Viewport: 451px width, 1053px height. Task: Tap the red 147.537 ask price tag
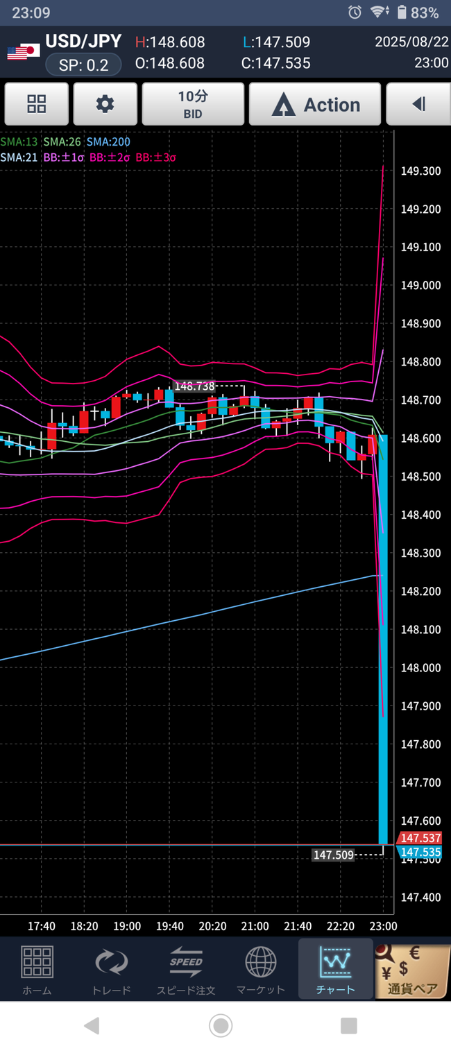click(x=421, y=839)
